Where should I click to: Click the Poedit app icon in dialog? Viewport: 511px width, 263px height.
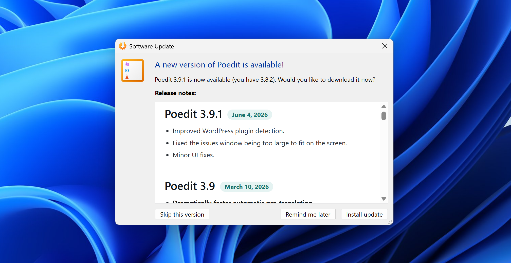tap(133, 71)
